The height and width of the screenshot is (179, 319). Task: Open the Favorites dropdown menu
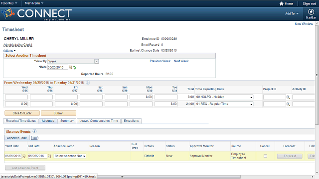[x=9, y=3]
